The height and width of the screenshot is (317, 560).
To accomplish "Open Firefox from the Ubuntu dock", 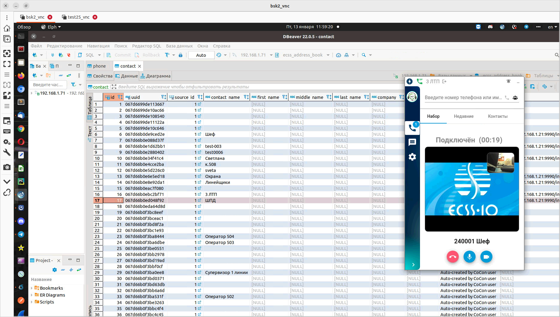I will click(x=21, y=75).
